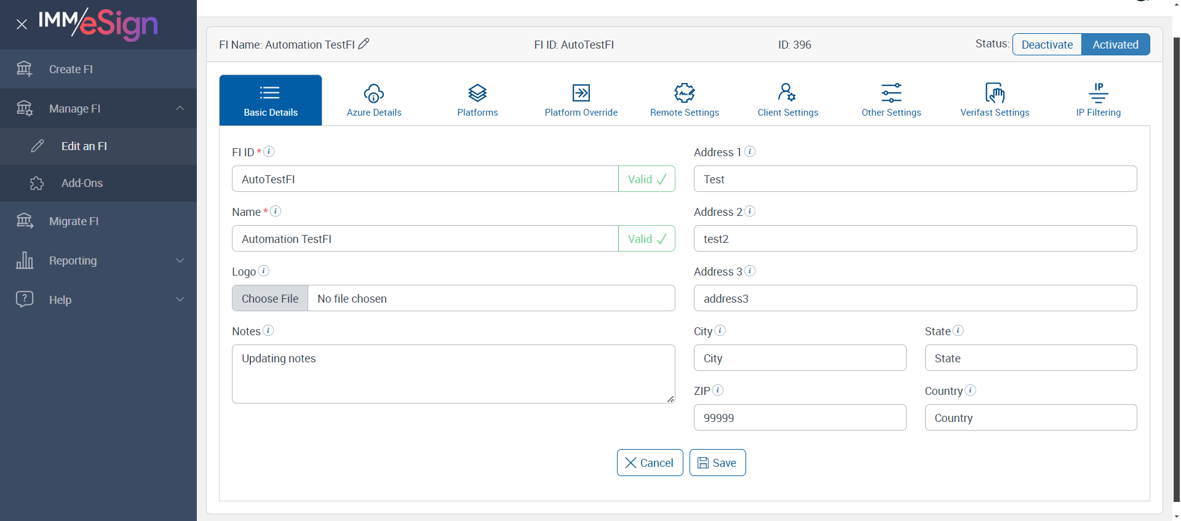This screenshot has width=1181, height=521.
Task: Click the pencil icon beside FI Name
Action: click(x=364, y=44)
